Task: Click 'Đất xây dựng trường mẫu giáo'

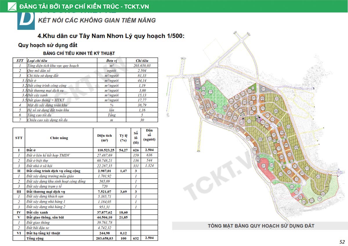Action: point(50,176)
